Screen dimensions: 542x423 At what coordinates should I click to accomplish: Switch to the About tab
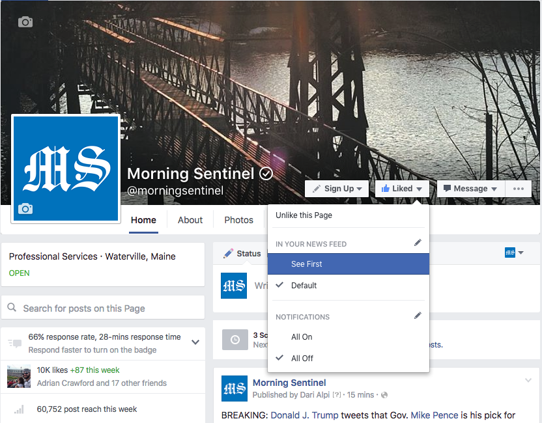point(190,220)
